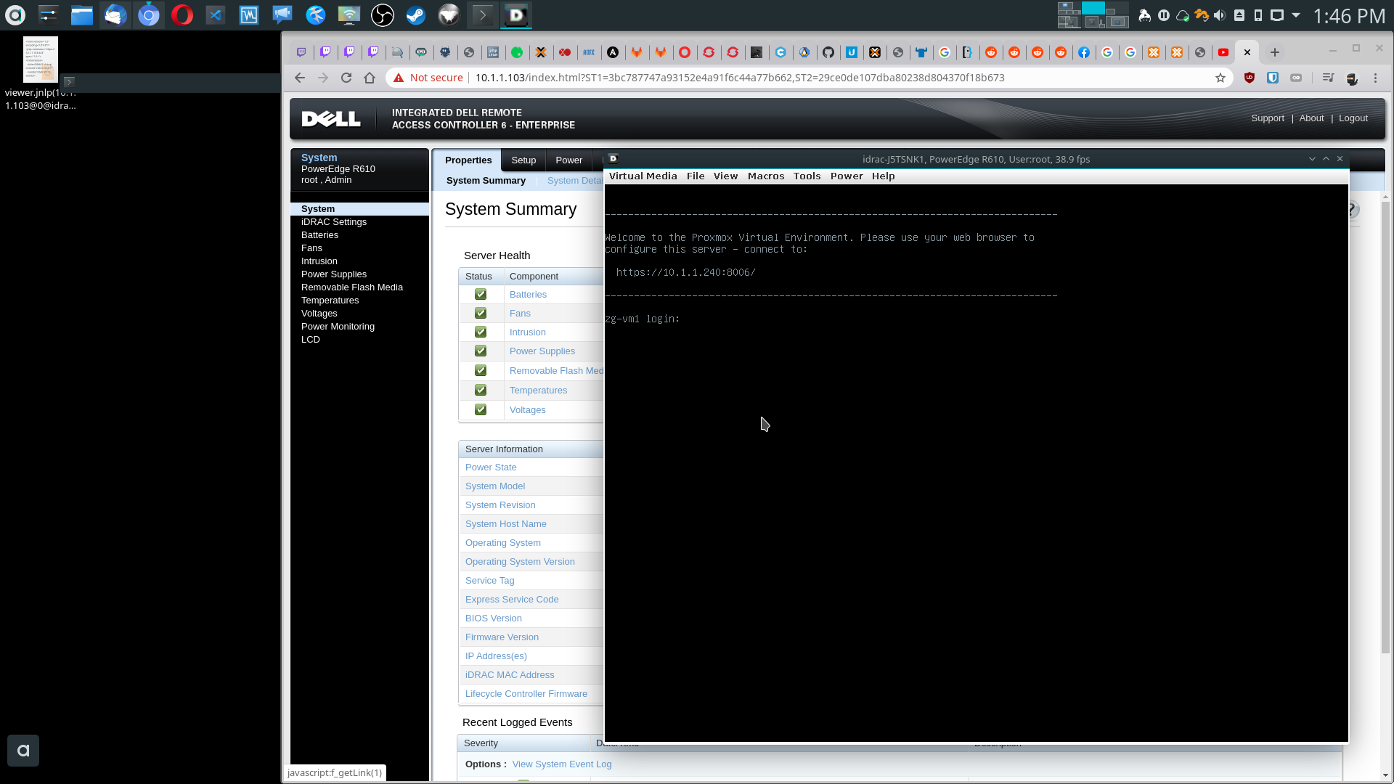This screenshot has width=1394, height=784.
Task: Open the Support link in iDRAC header
Action: [x=1268, y=118]
